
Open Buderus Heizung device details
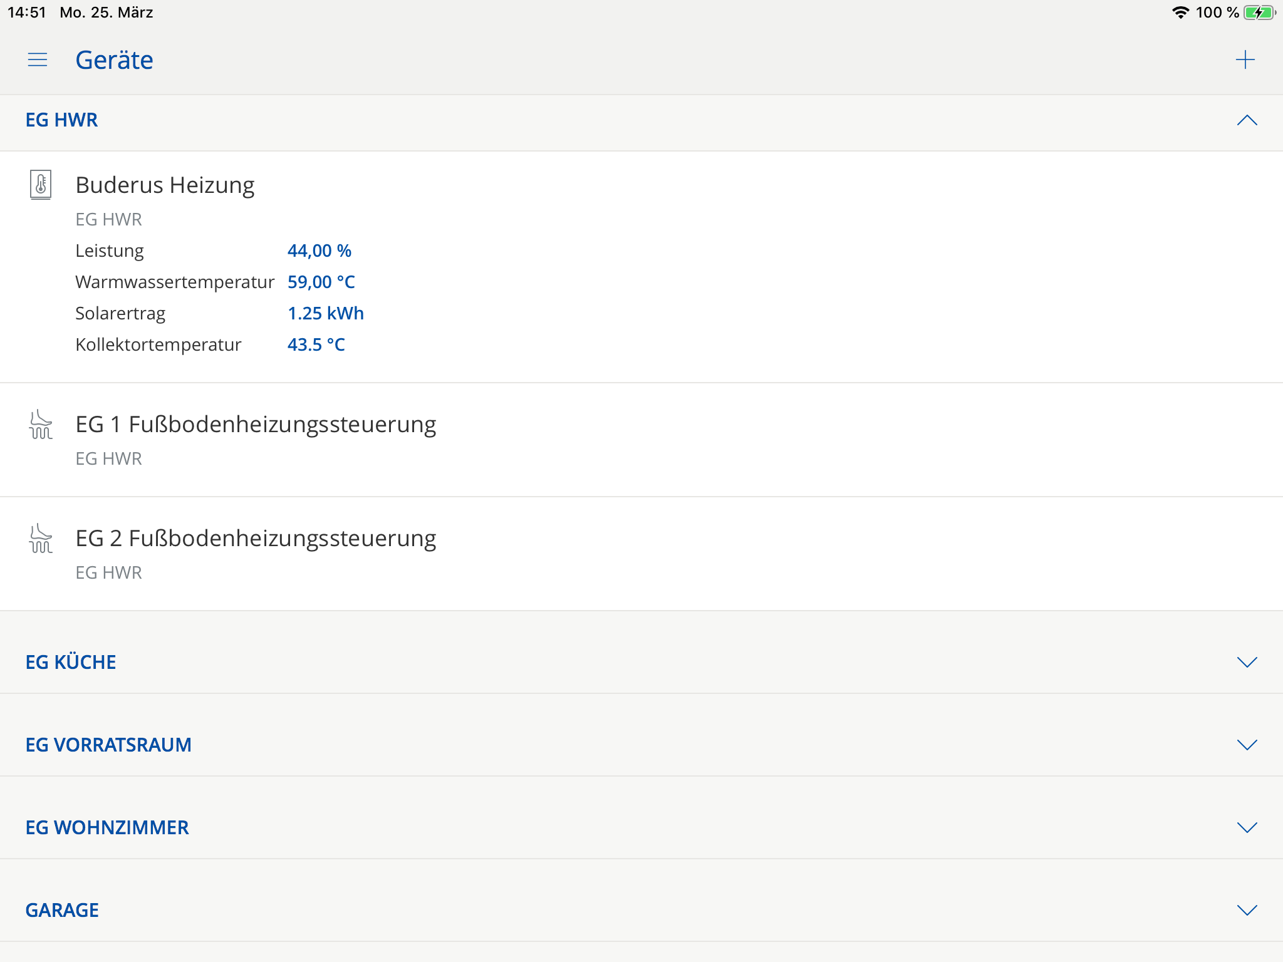tap(165, 185)
